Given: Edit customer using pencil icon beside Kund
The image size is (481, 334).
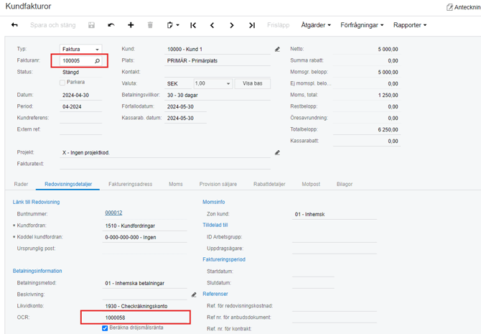Looking at the screenshot, I should coord(277,50).
